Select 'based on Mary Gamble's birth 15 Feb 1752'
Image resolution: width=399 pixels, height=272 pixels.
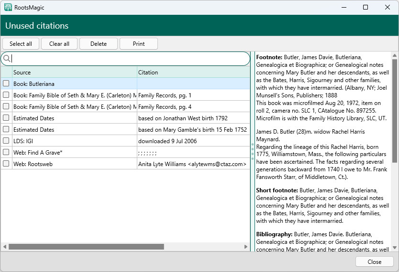[193, 129]
